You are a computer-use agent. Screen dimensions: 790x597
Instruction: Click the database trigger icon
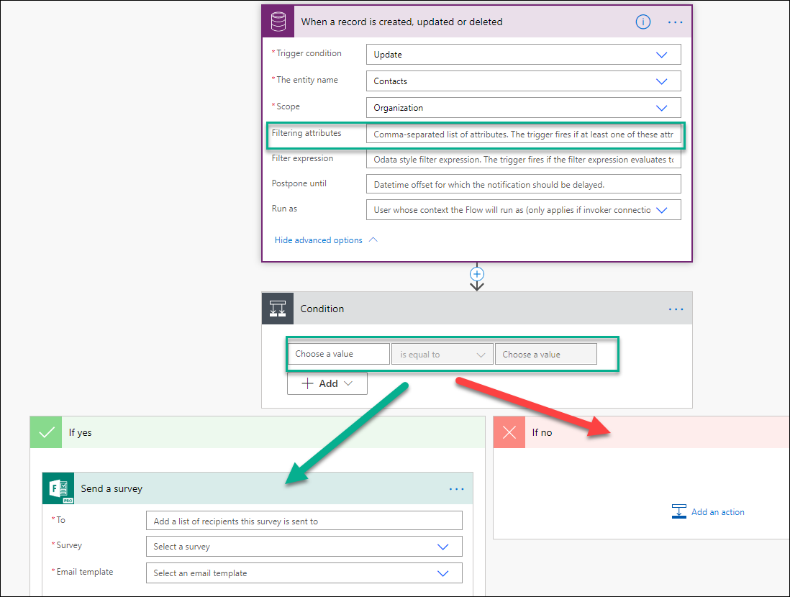pyautogui.click(x=278, y=22)
